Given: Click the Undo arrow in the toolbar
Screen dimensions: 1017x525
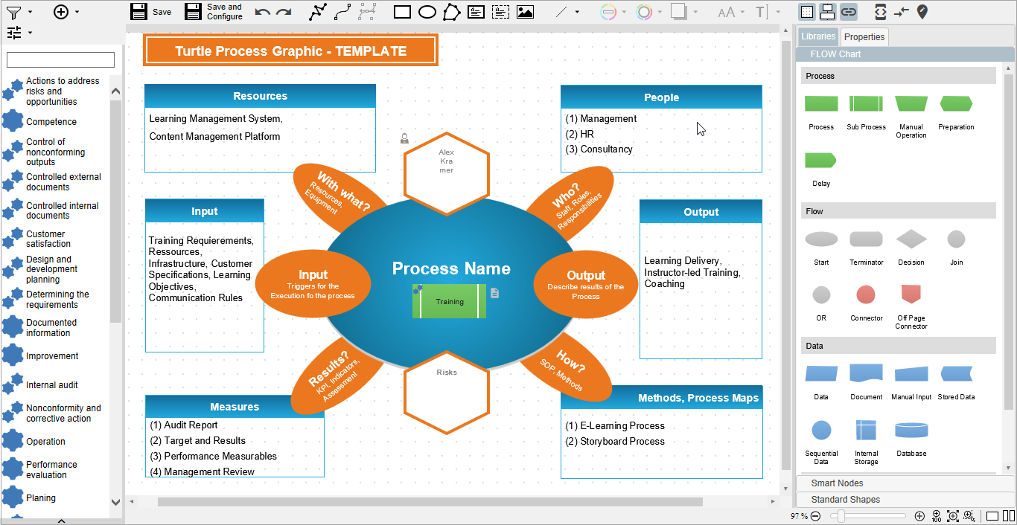Looking at the screenshot, I should [262, 12].
